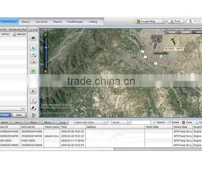Switch the map to Road view

tap(172, 32)
